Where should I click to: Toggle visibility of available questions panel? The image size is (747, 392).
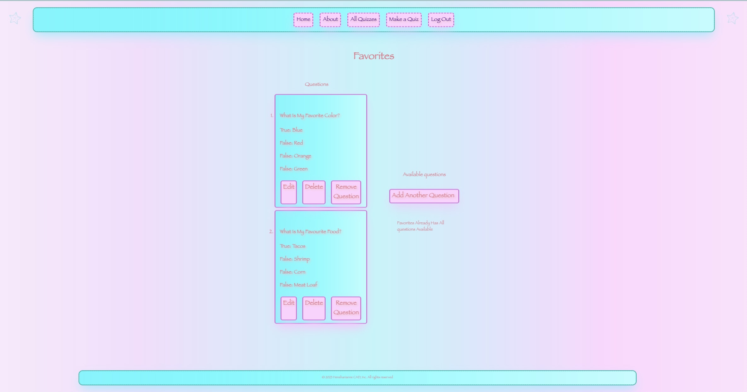(x=423, y=195)
